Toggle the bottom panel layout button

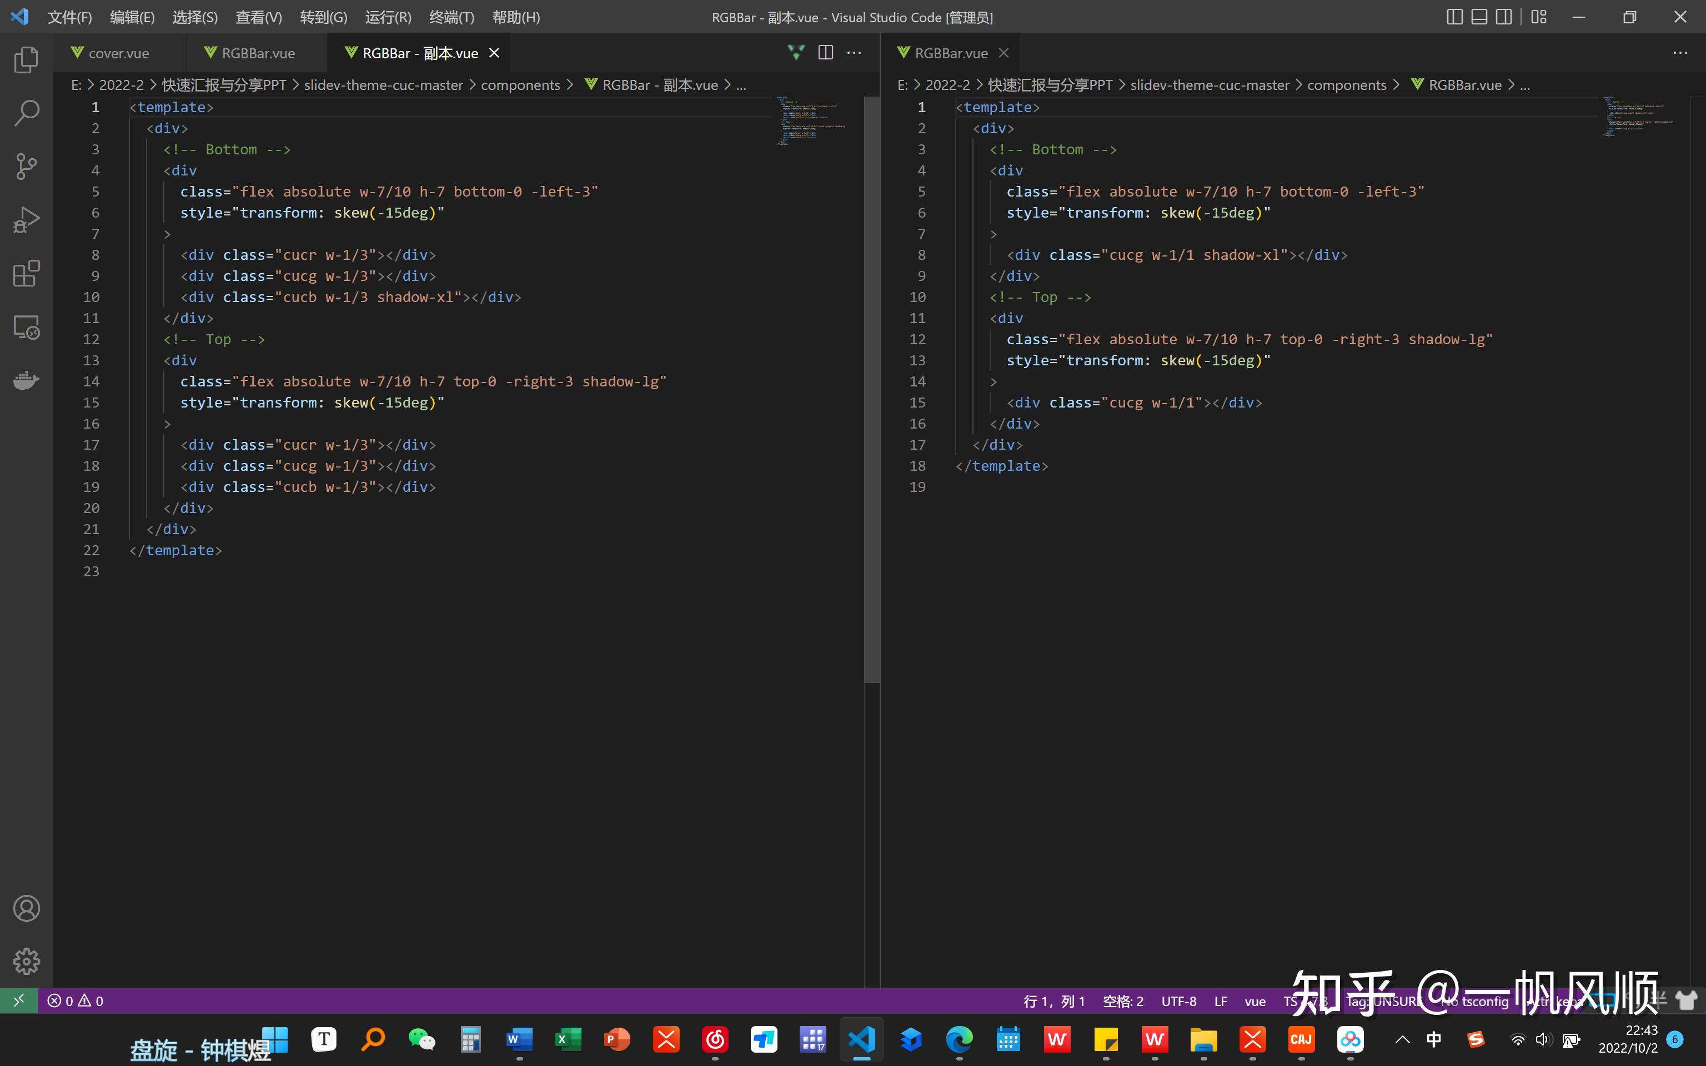[x=1479, y=17]
